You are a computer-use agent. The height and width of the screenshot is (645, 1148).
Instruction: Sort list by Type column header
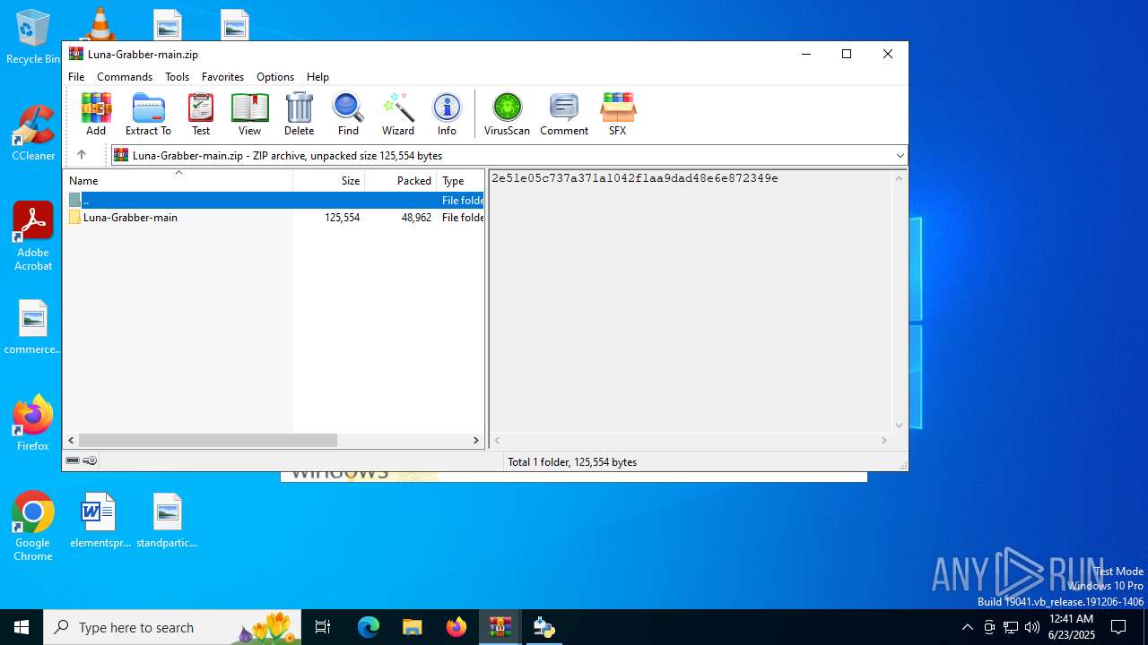coord(461,180)
